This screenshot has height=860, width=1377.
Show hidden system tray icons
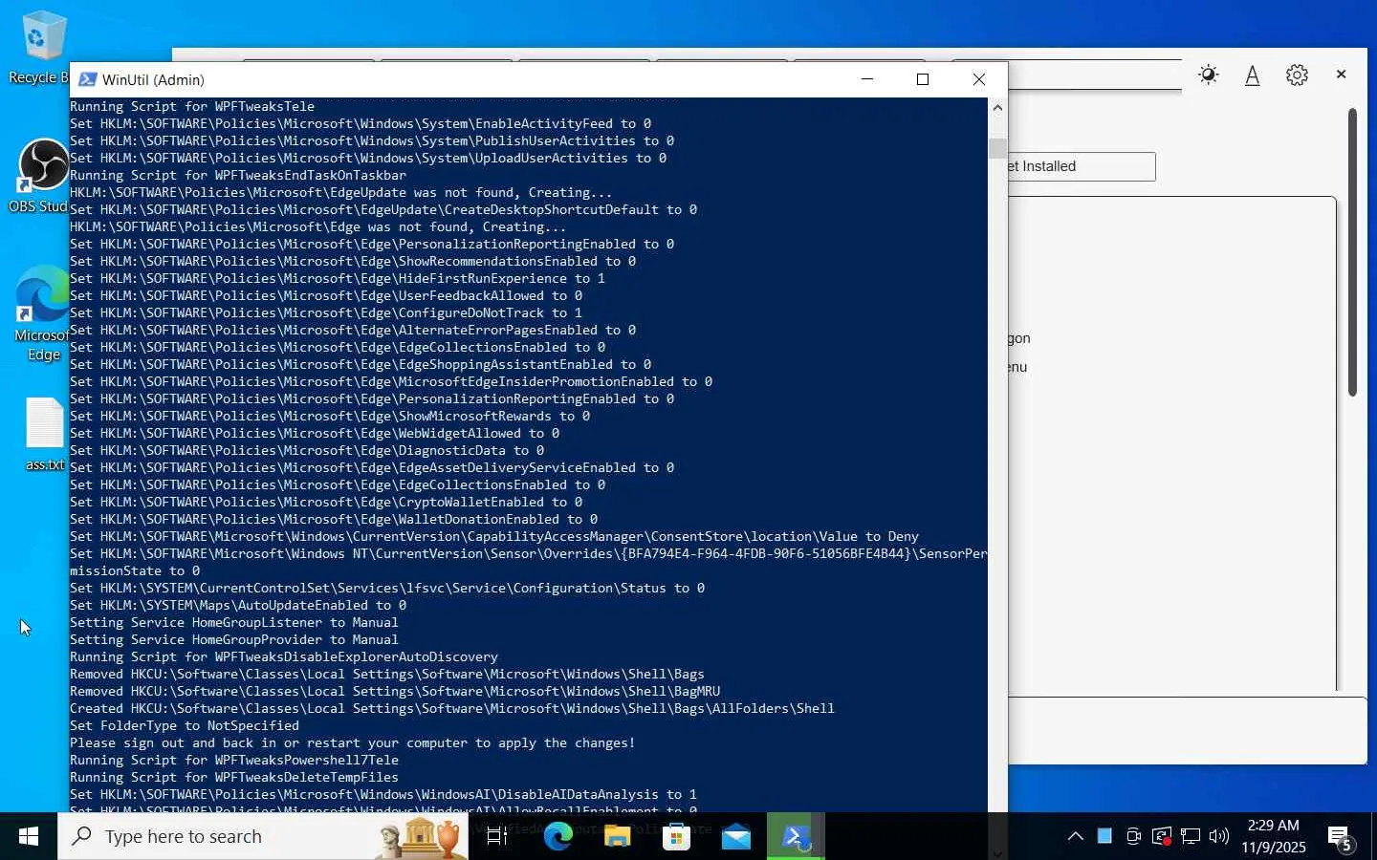click(1076, 836)
